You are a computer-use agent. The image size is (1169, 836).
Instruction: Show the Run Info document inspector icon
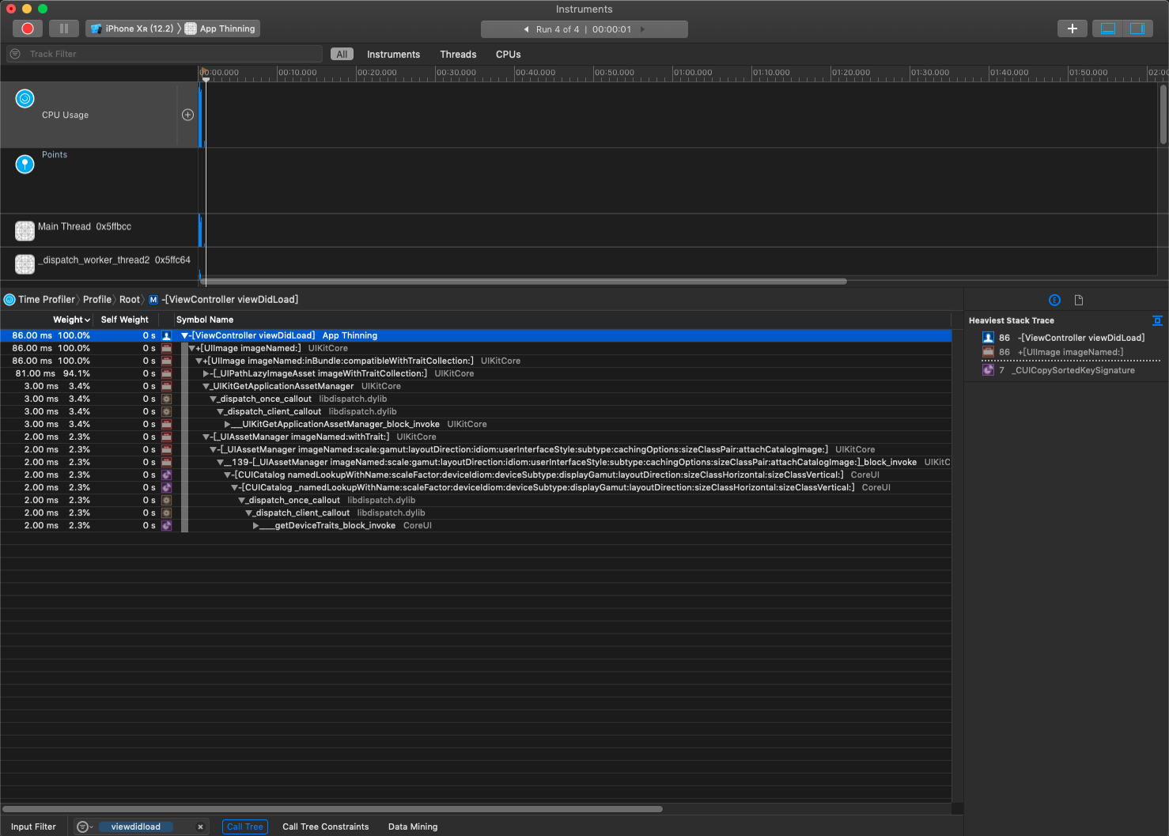(x=1079, y=300)
